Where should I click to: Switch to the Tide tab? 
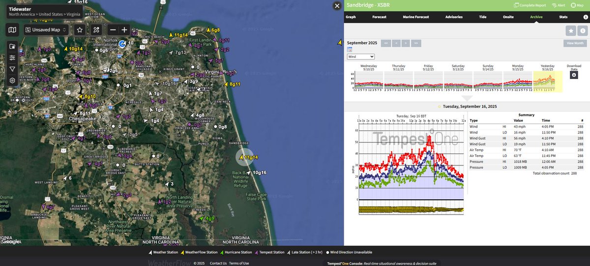483,17
